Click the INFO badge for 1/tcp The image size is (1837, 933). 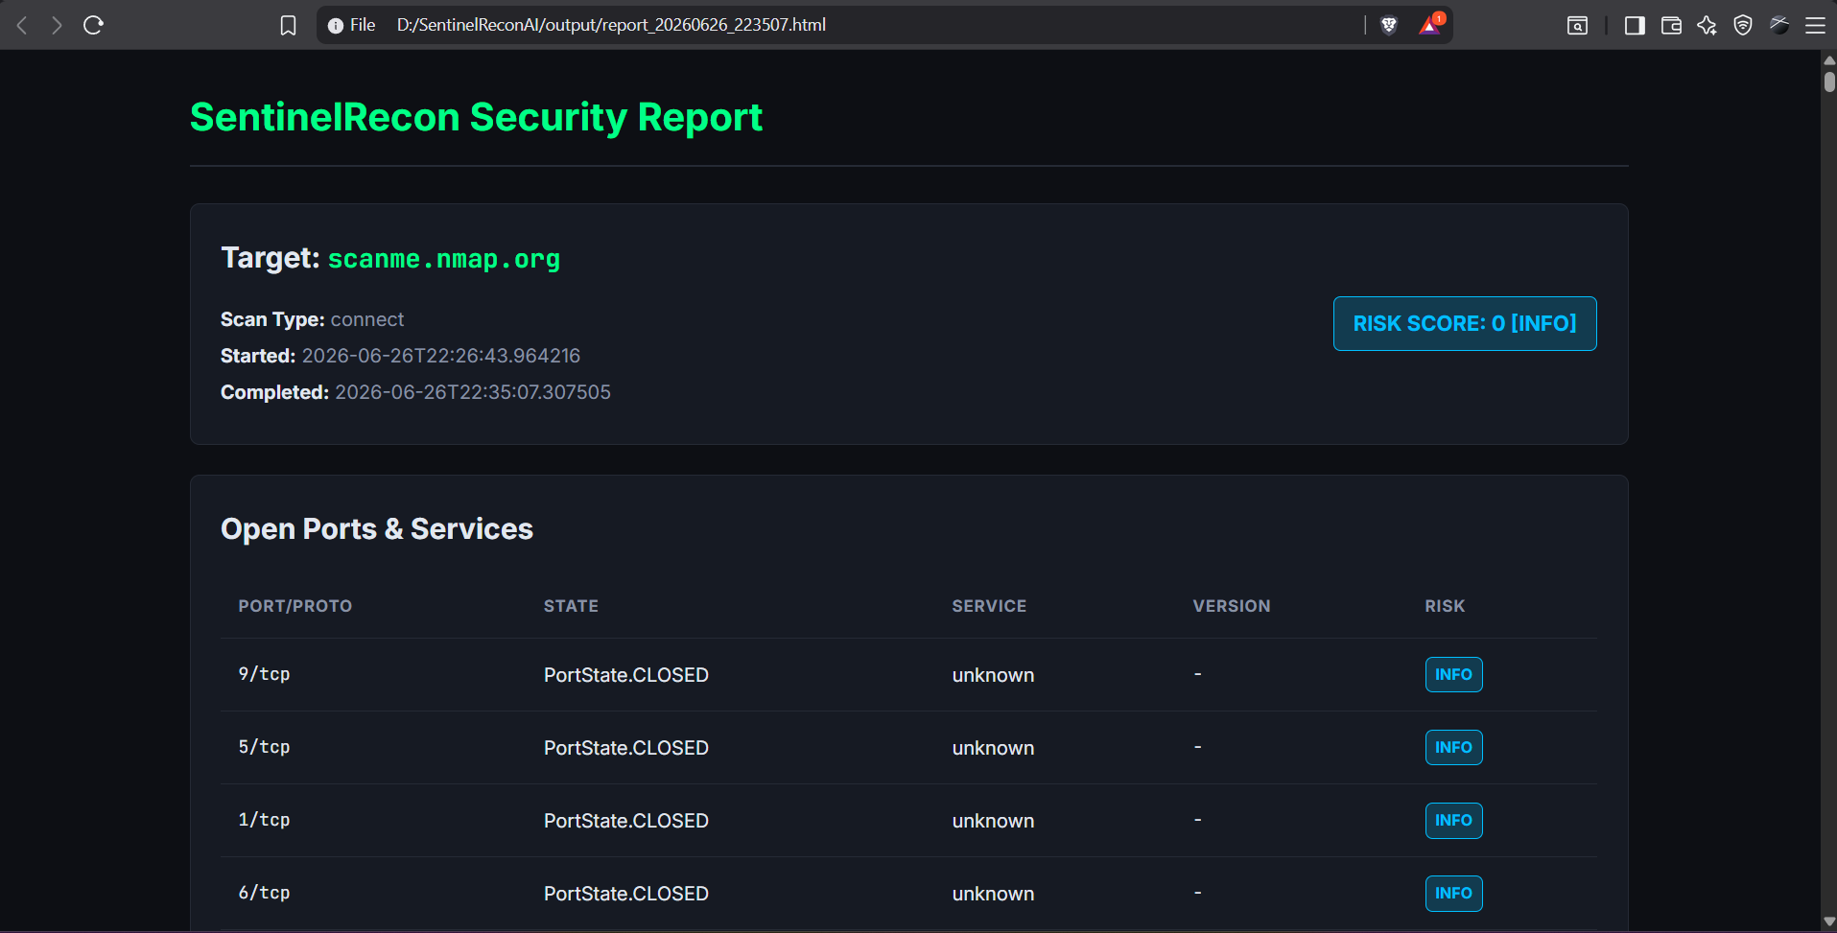pyautogui.click(x=1453, y=821)
